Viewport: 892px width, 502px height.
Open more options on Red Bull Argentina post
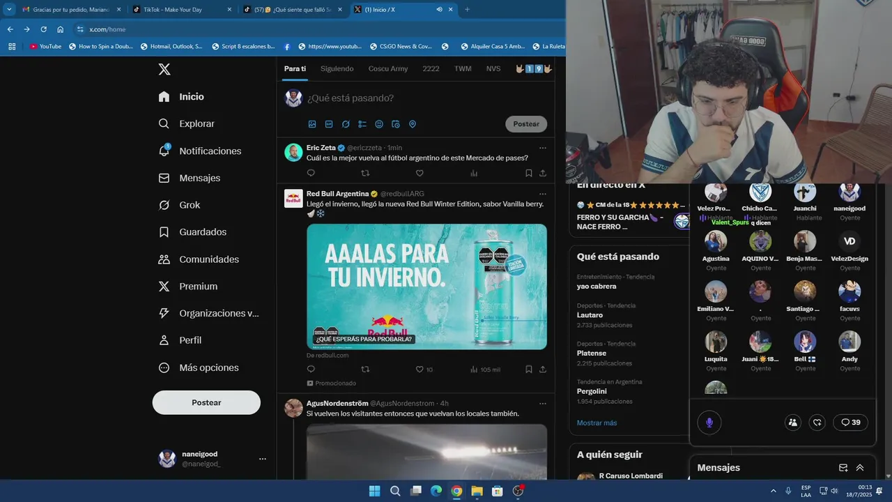click(x=543, y=194)
